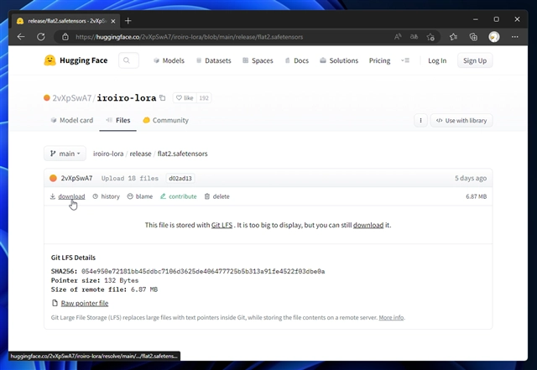
Task: Close the flat2.safetensors browser tab
Action: pos(113,21)
